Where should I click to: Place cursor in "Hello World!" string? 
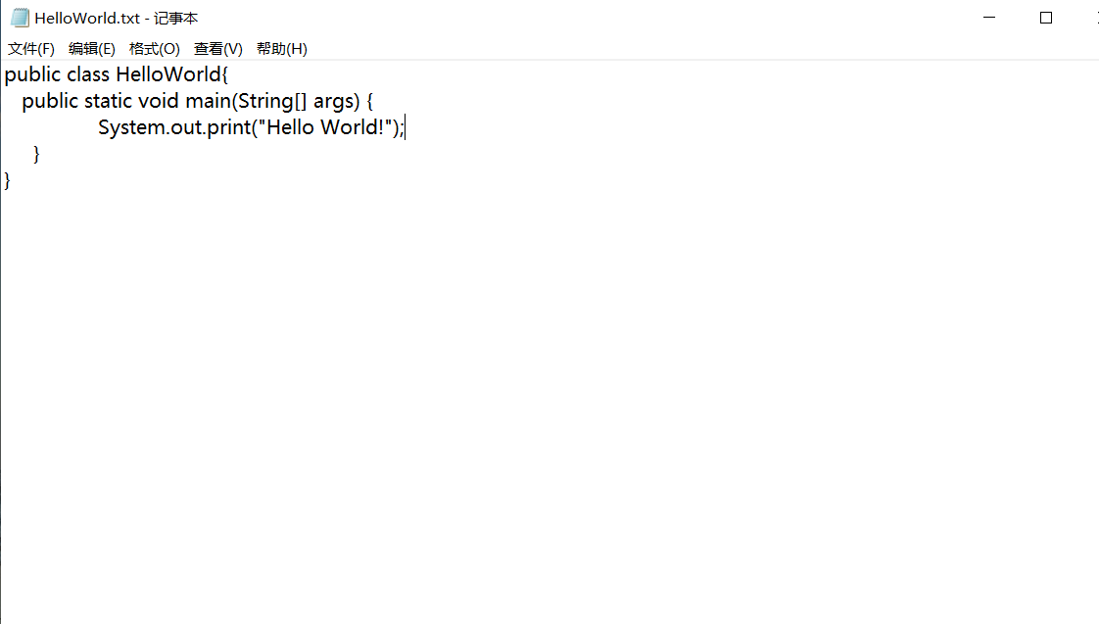pyautogui.click(x=325, y=127)
